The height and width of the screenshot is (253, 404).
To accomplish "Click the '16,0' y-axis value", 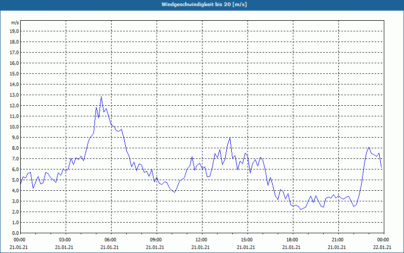I will (14, 63).
